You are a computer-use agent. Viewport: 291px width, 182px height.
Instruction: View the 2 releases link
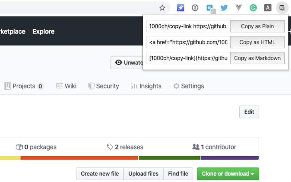tap(125, 147)
